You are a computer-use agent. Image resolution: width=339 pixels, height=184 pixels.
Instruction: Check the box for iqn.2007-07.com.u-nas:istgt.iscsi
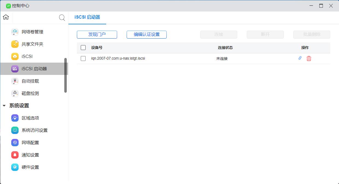coord(83,58)
